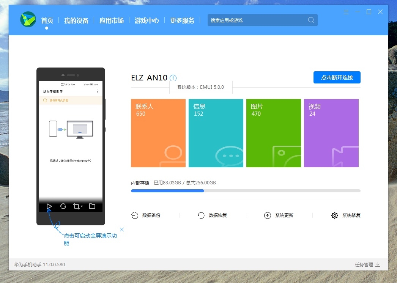Open the green 图片 pictures tile

274,133
